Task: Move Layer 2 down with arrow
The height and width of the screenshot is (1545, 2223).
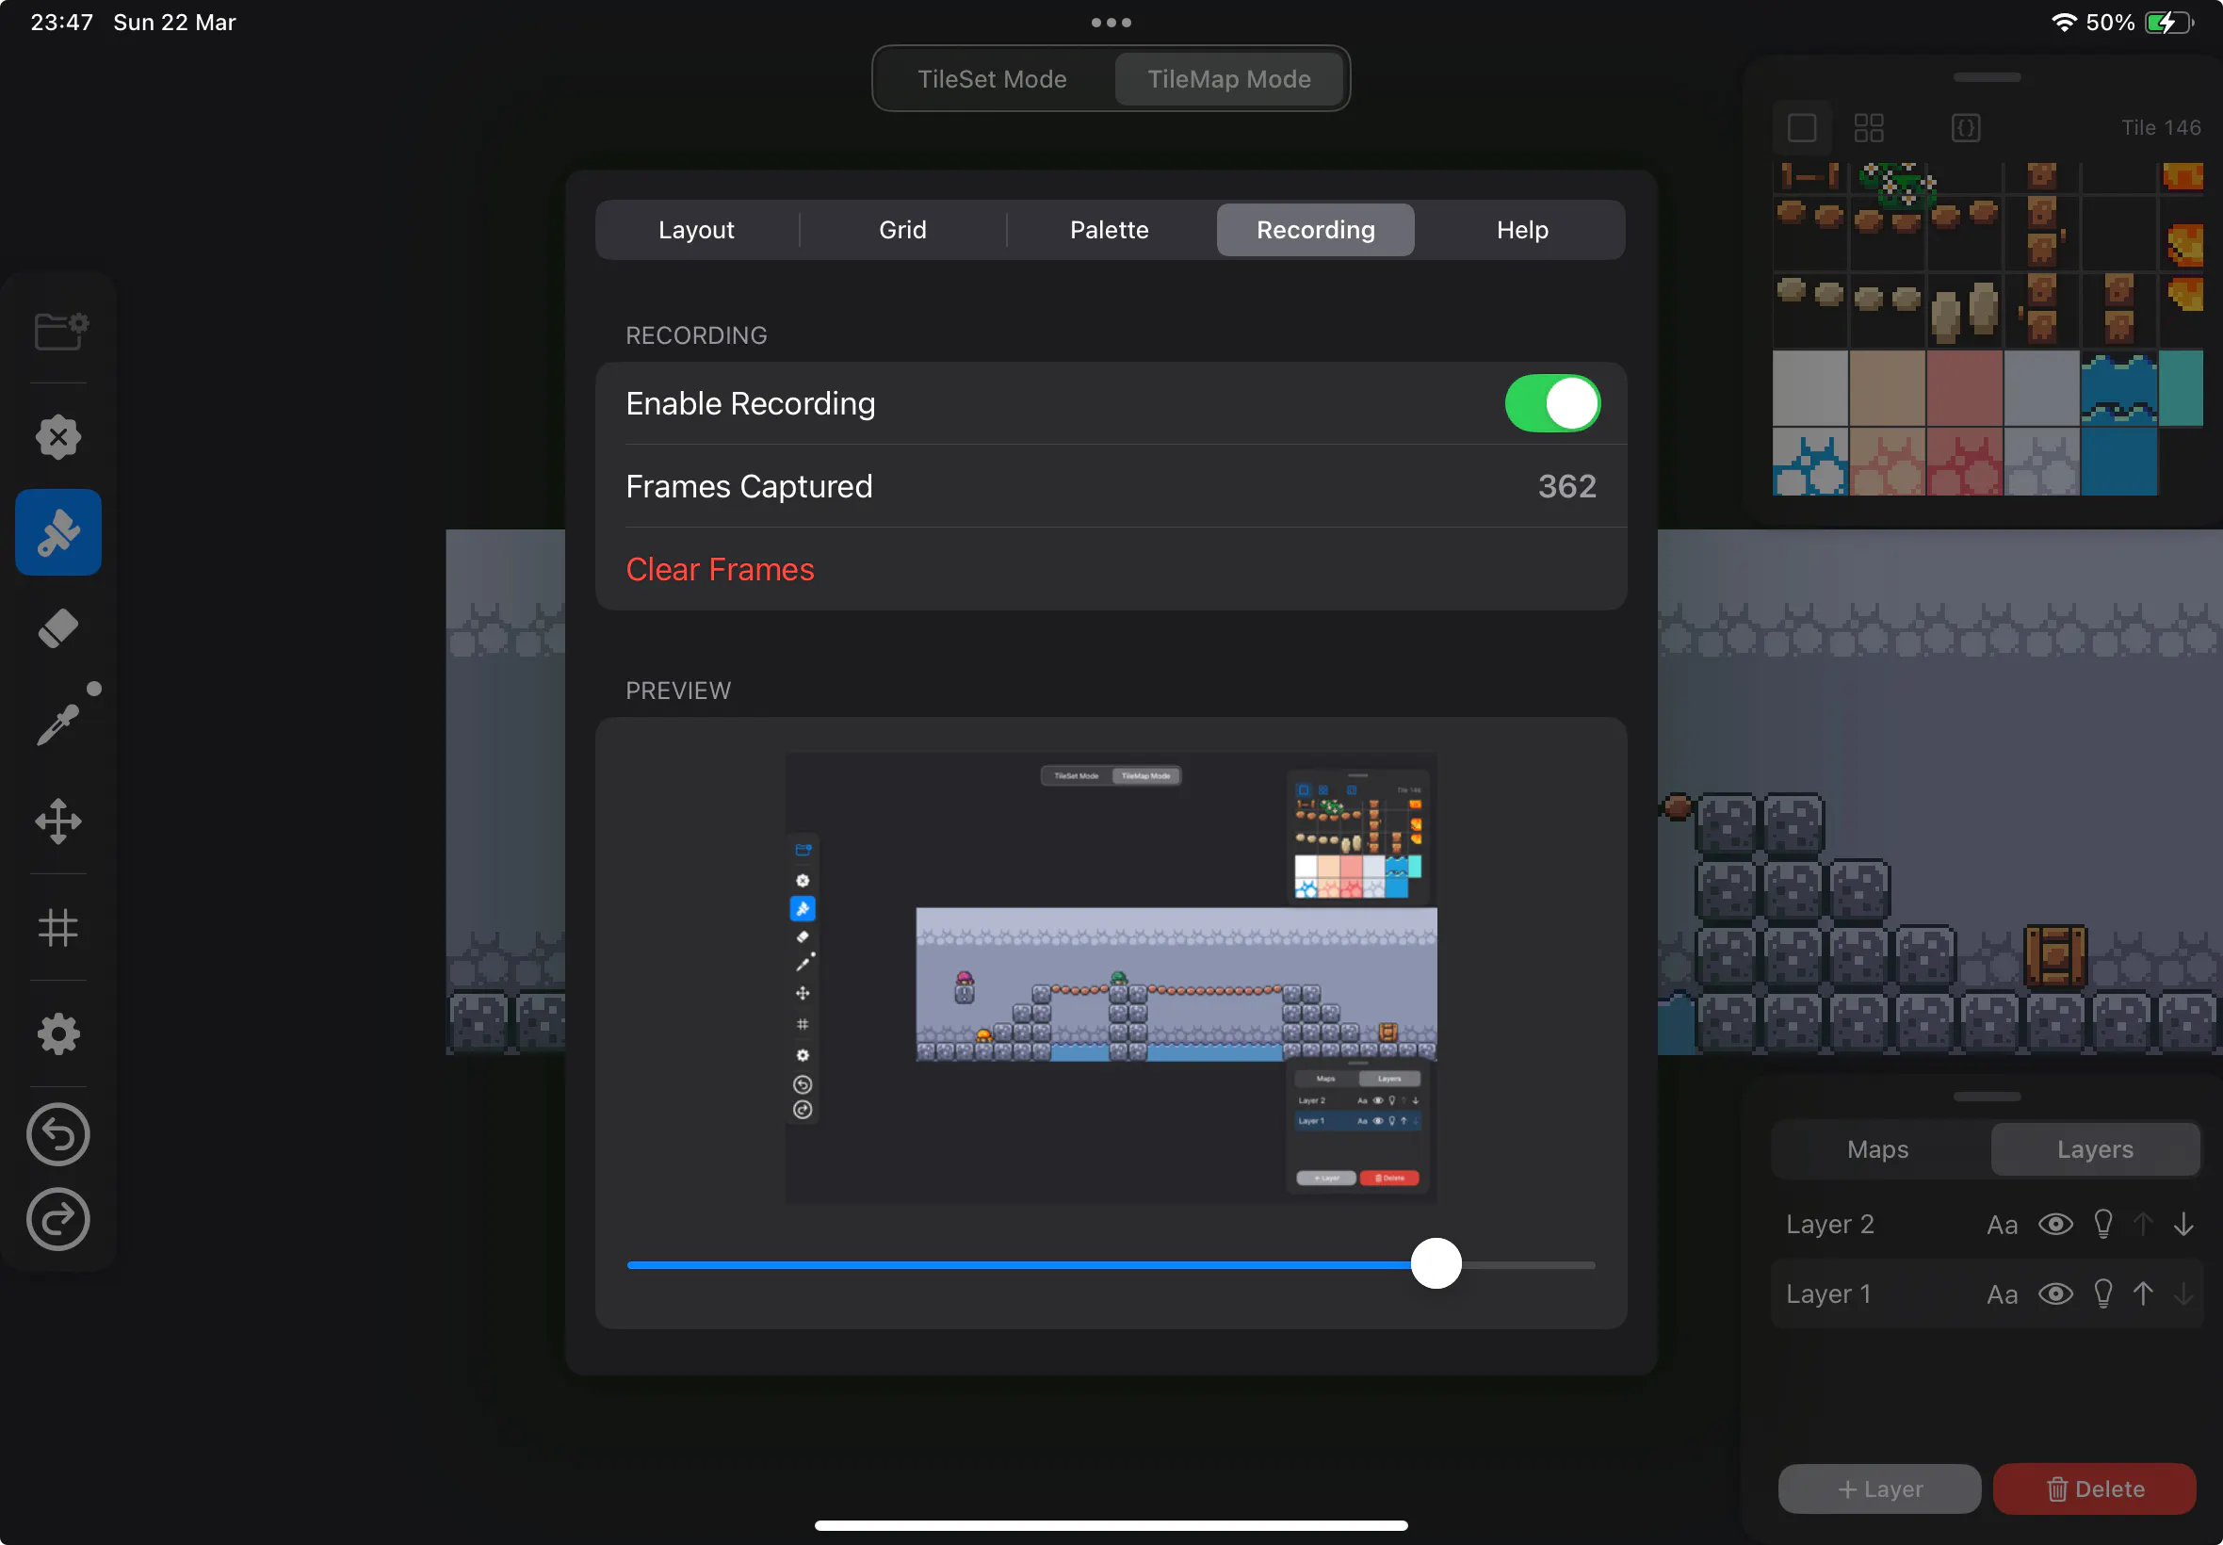Action: [x=2182, y=1225]
